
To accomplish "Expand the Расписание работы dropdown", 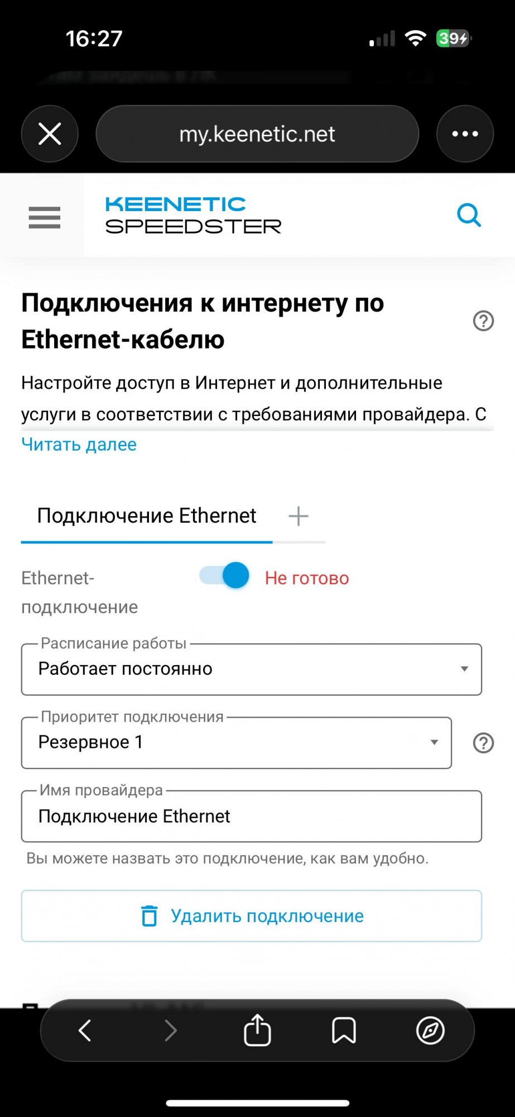I will [251, 669].
